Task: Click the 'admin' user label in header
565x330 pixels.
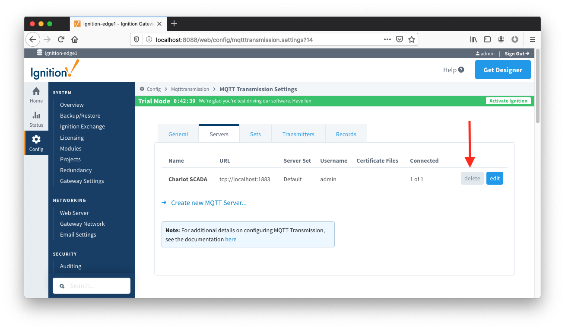Action: pos(488,54)
